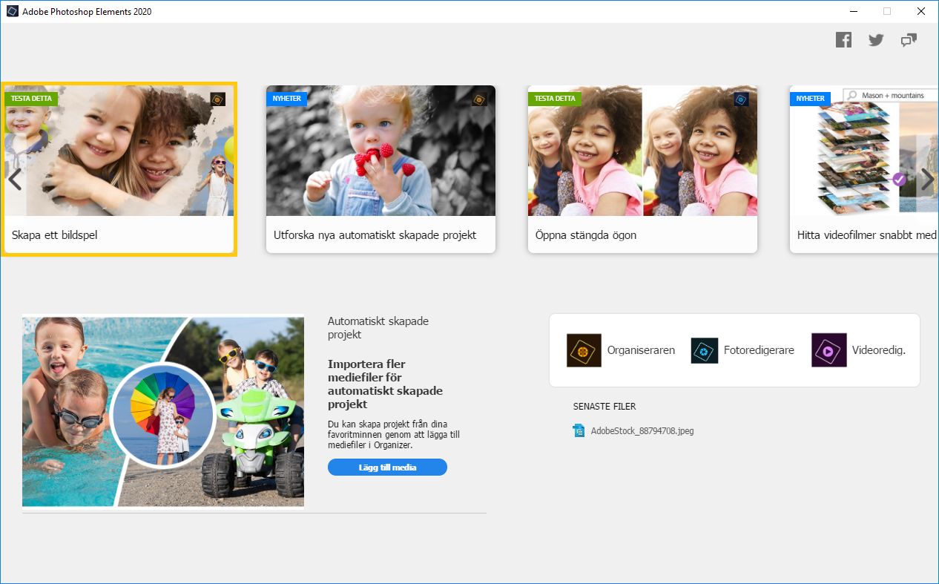Launch Organiseraren via its icon
The height and width of the screenshot is (584, 939).
point(584,350)
